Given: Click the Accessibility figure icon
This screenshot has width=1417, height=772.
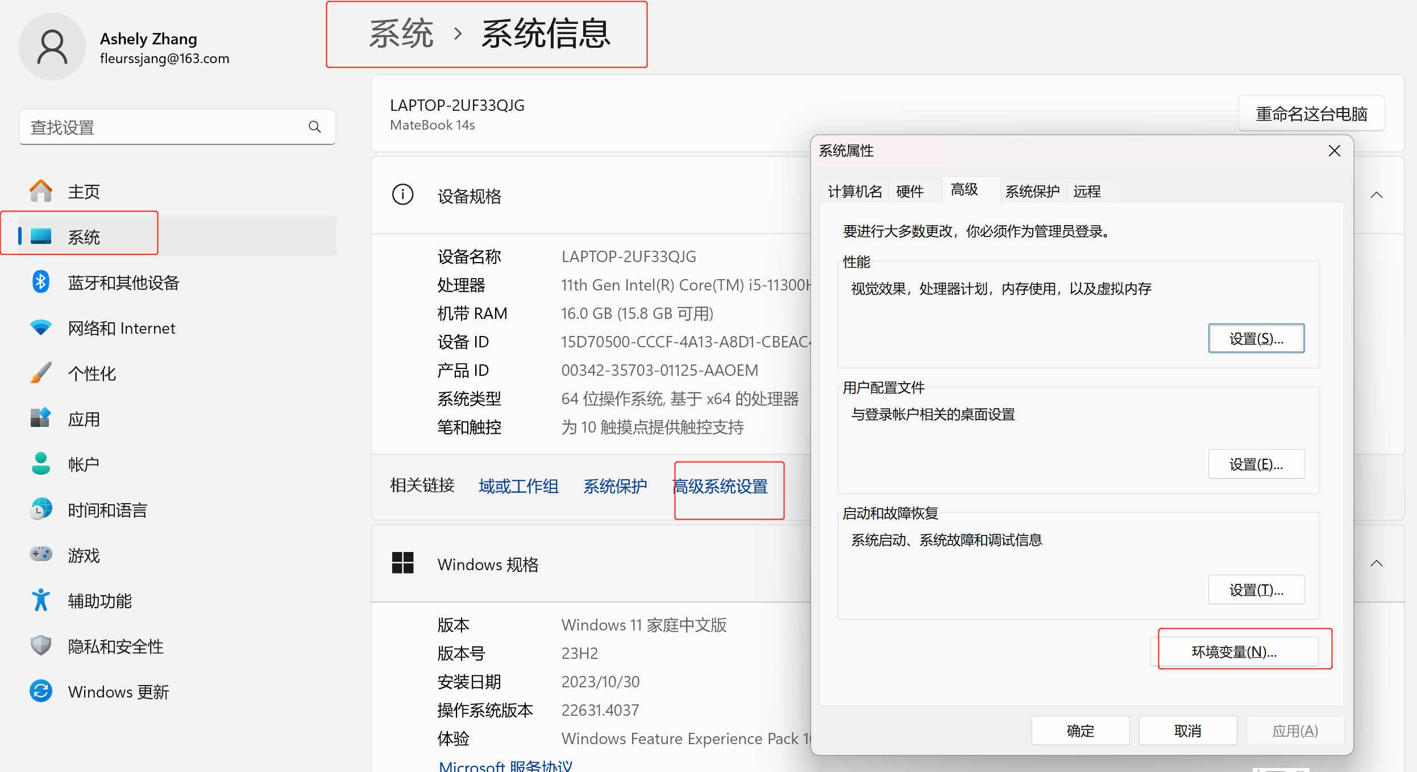Looking at the screenshot, I should [41, 600].
